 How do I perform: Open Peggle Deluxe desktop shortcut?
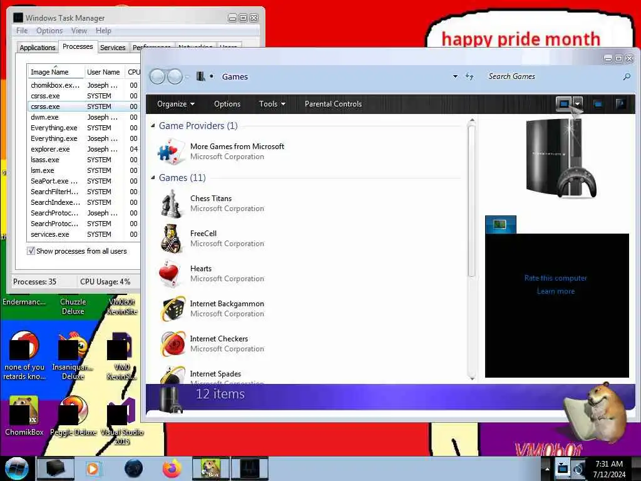point(73,415)
